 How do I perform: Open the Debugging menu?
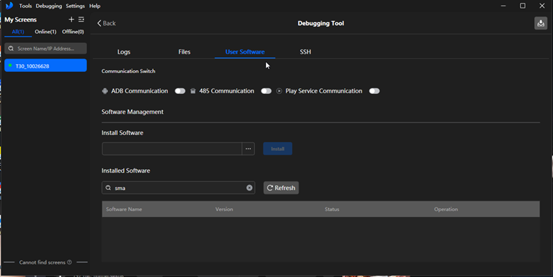pyautogui.click(x=49, y=6)
